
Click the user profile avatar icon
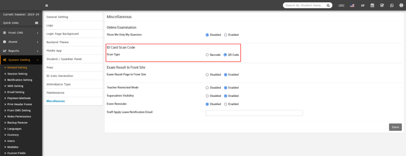click(x=401, y=5)
